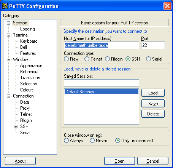Image resolution: width=173 pixels, height=168 pixels.
Task: Click the About button
Action: point(20,161)
